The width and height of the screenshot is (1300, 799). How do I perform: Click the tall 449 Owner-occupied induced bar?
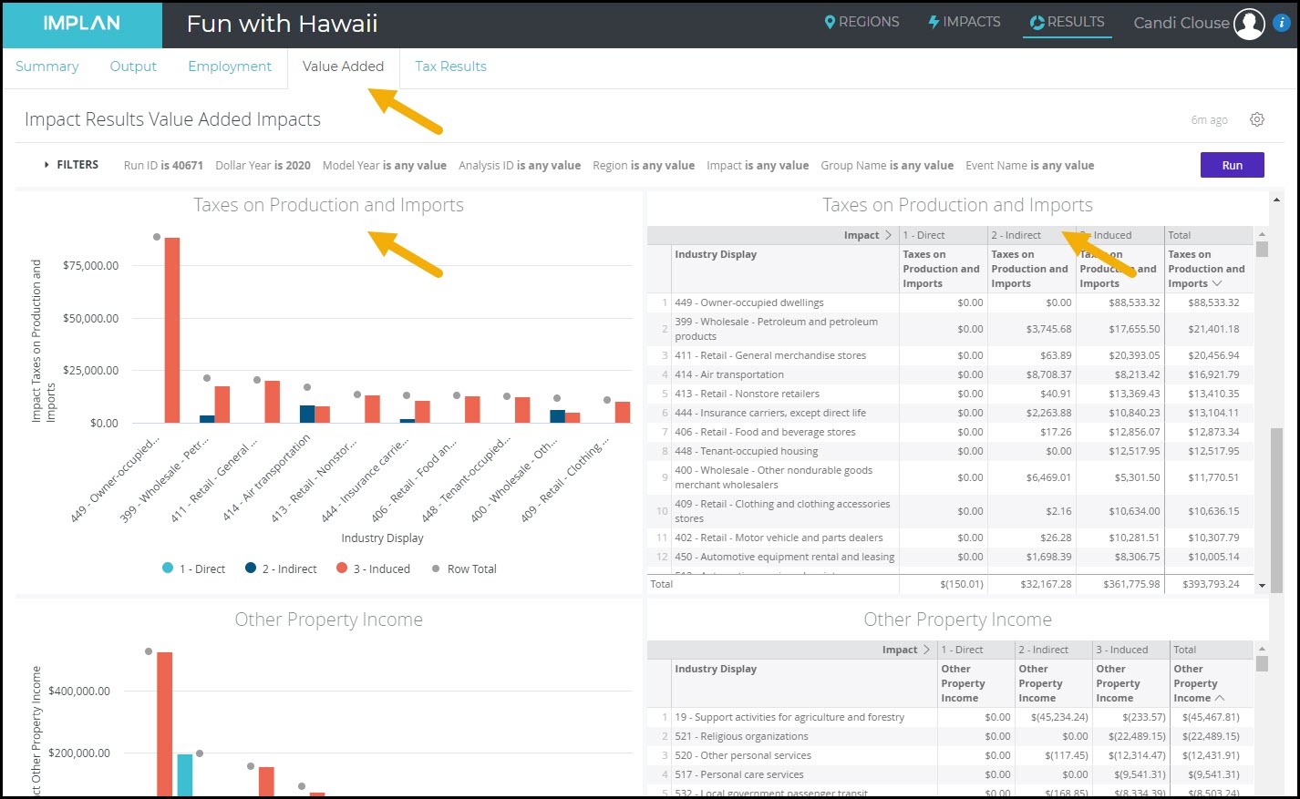(171, 333)
